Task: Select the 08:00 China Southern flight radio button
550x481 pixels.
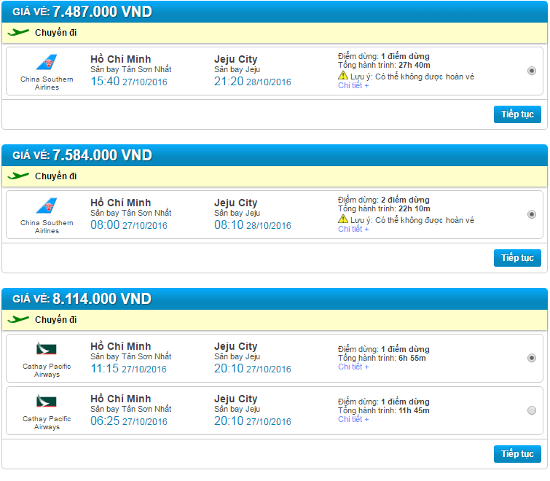Action: point(531,214)
